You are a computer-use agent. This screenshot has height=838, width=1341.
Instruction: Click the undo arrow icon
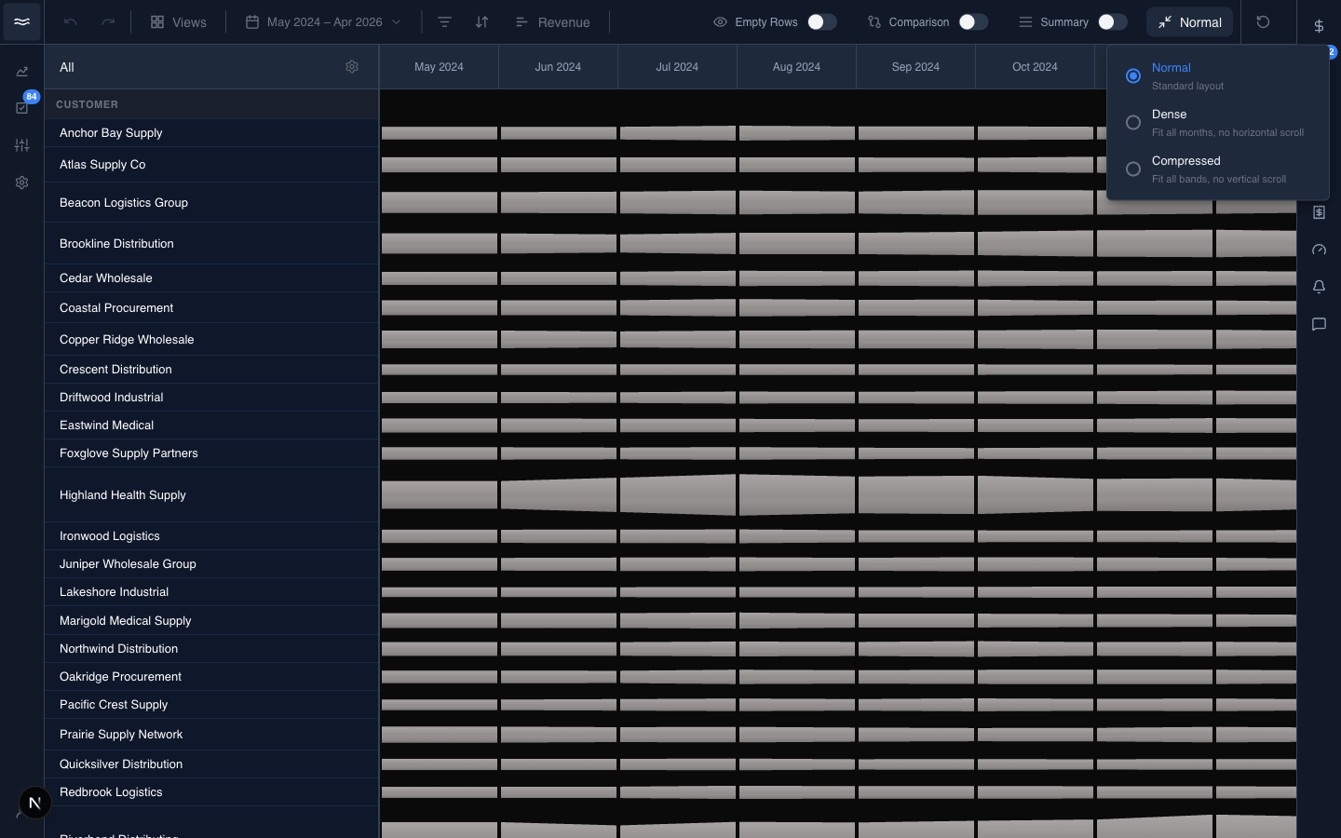71,21
